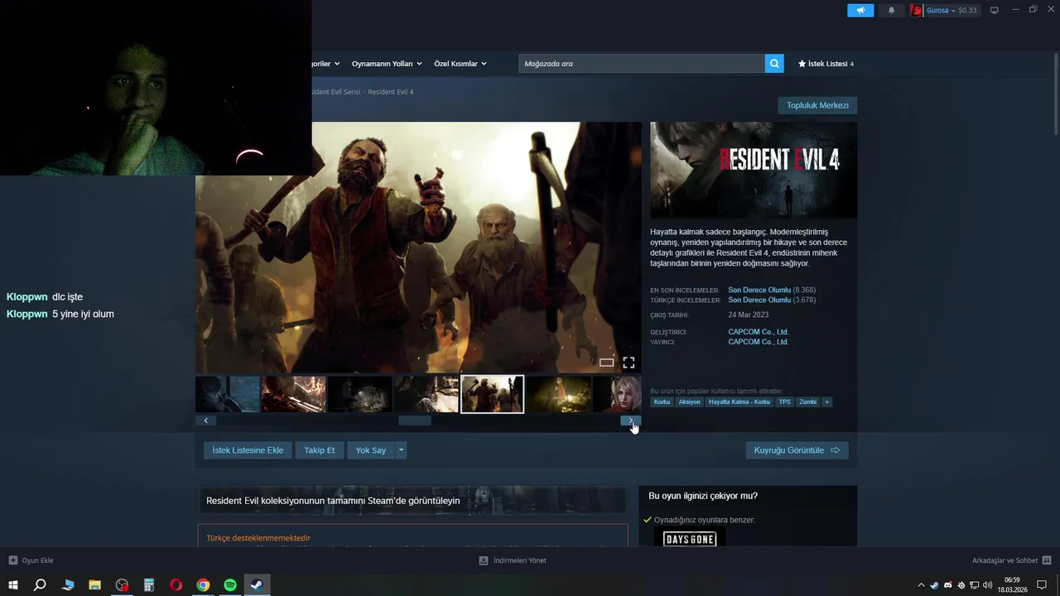The width and height of the screenshot is (1060, 596).
Task: Open Windows search from taskbar
Action: click(x=40, y=585)
